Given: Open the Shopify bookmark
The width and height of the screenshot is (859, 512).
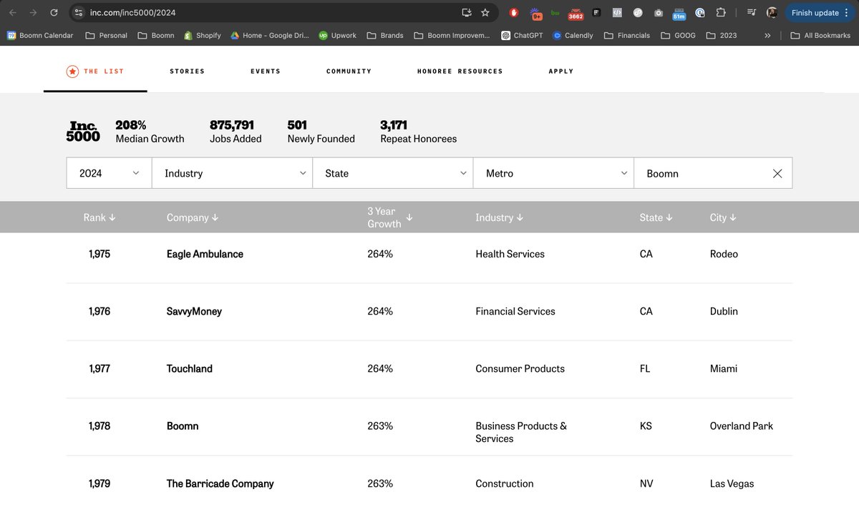Looking at the screenshot, I should [203, 35].
